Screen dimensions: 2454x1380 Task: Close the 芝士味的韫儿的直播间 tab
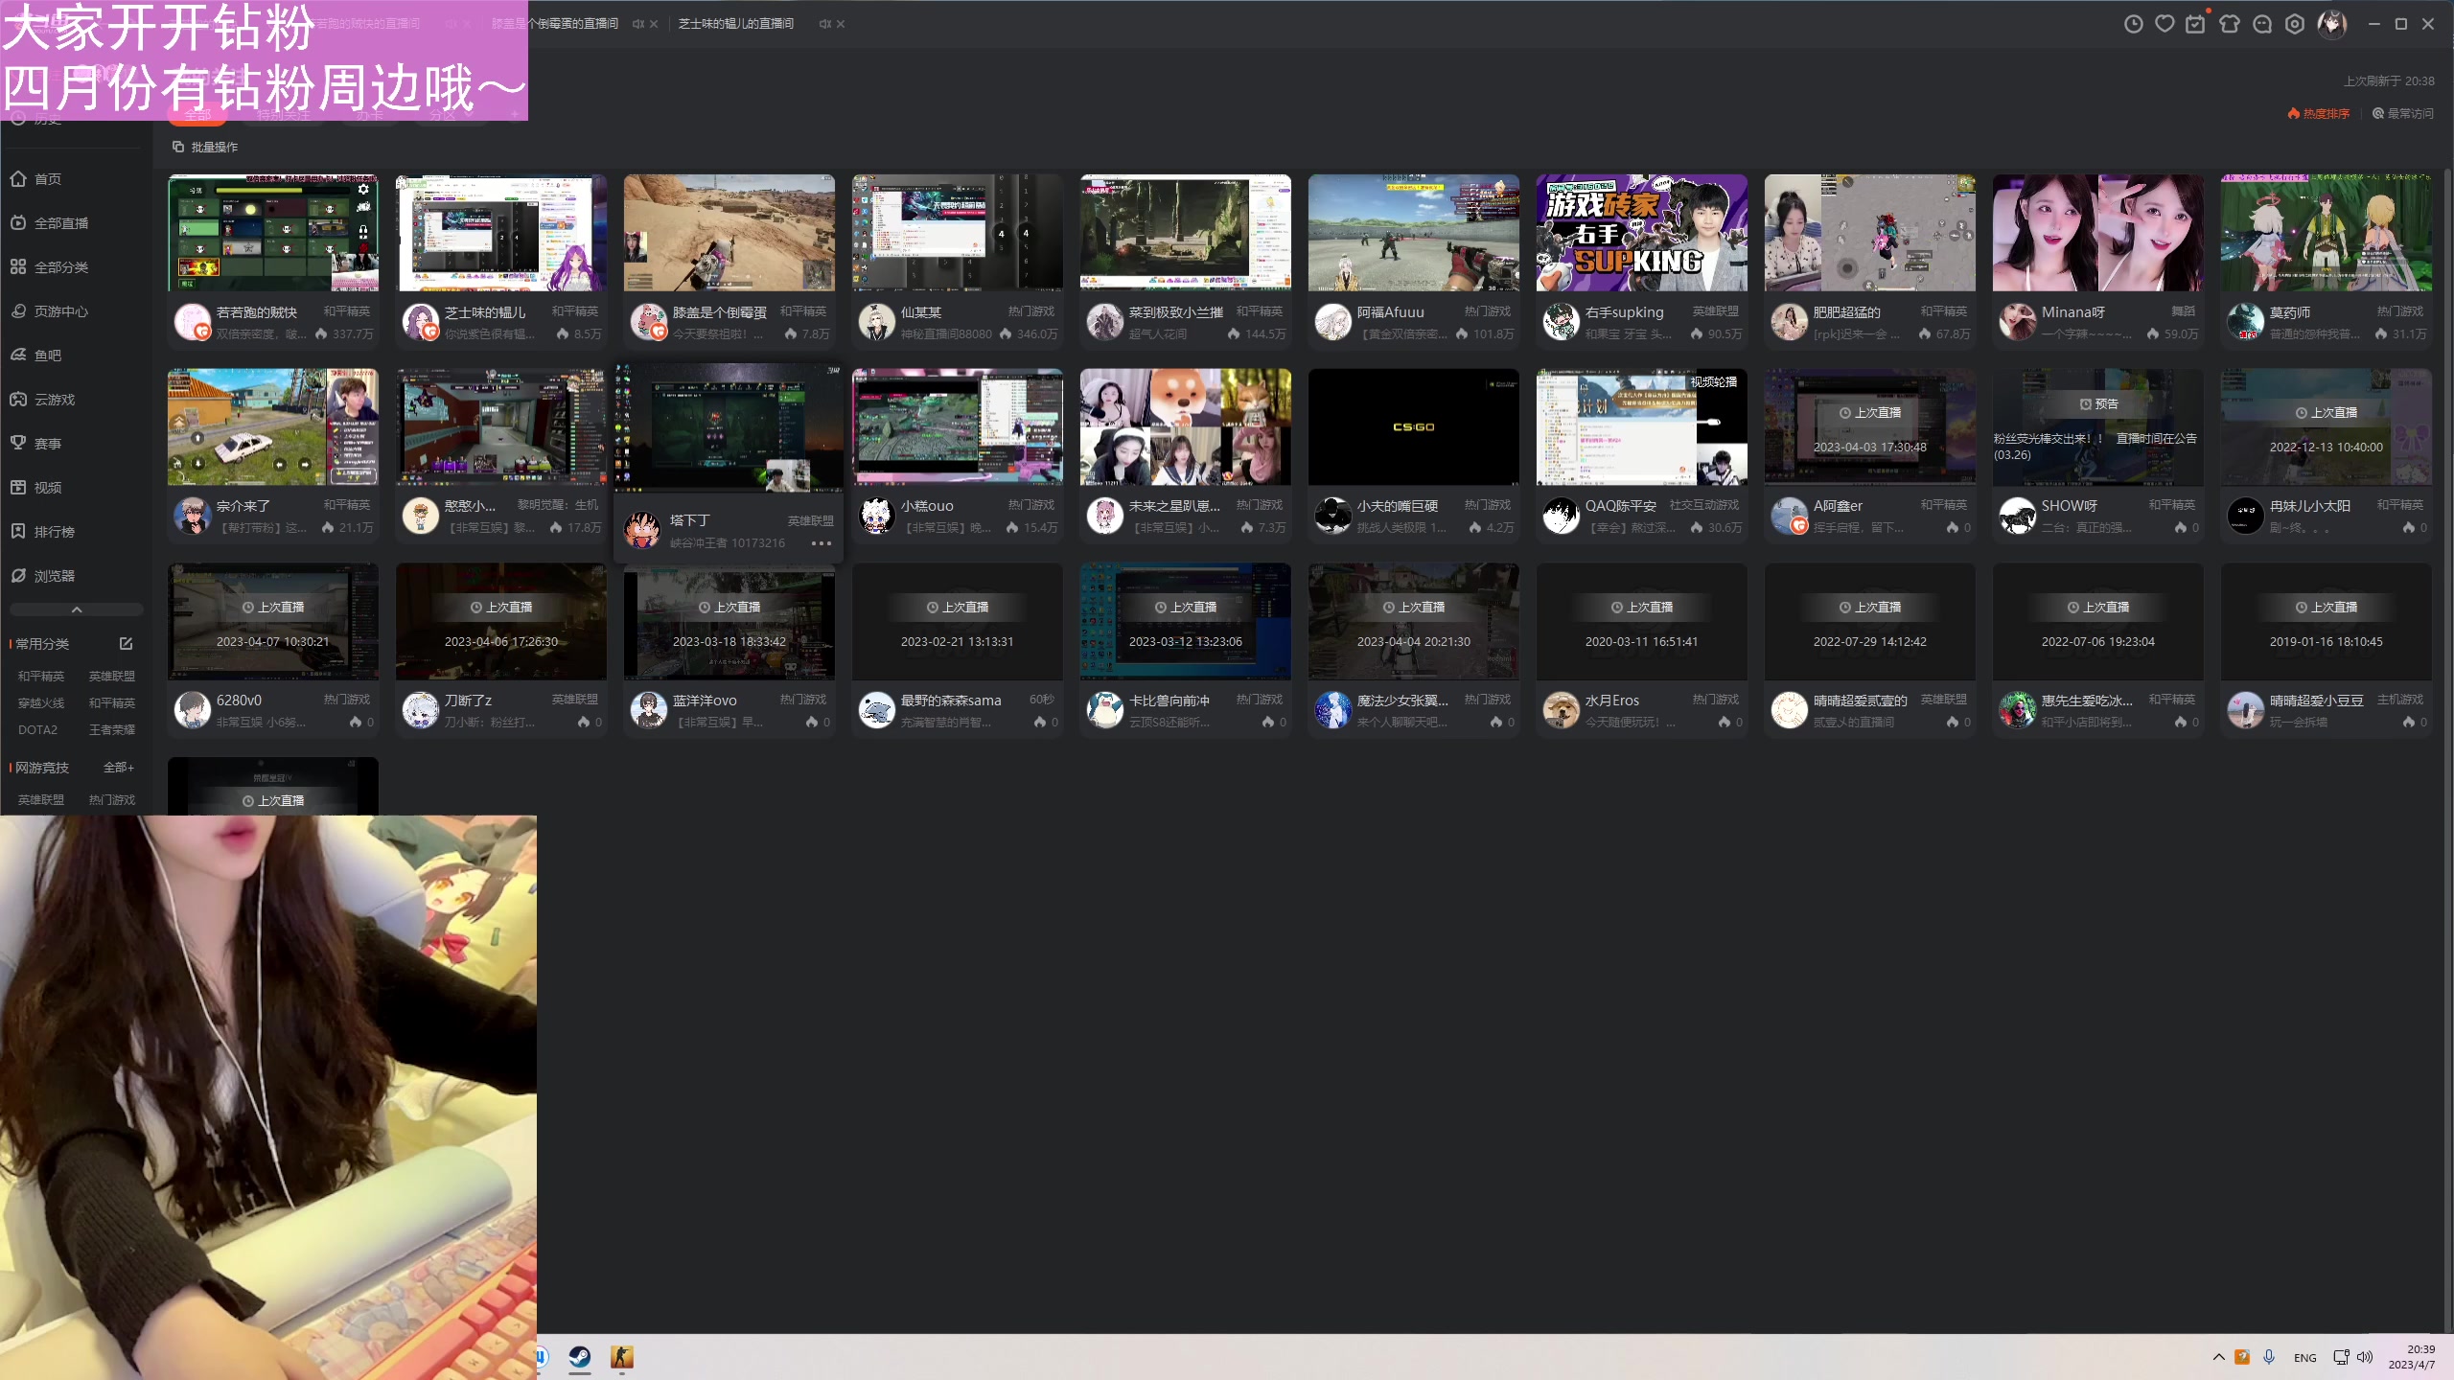click(x=841, y=24)
